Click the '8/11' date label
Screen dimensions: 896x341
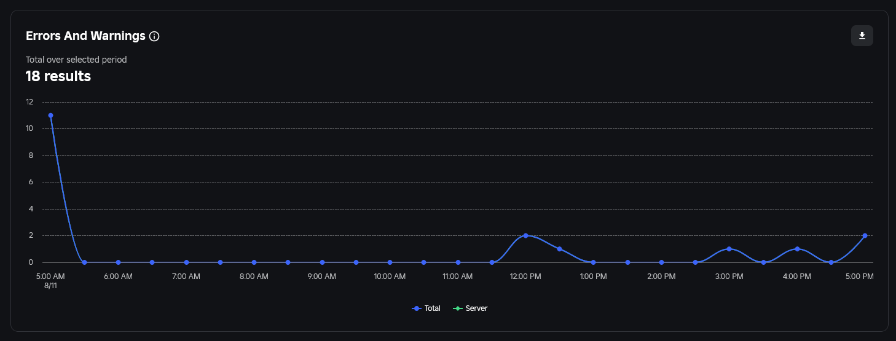click(50, 286)
